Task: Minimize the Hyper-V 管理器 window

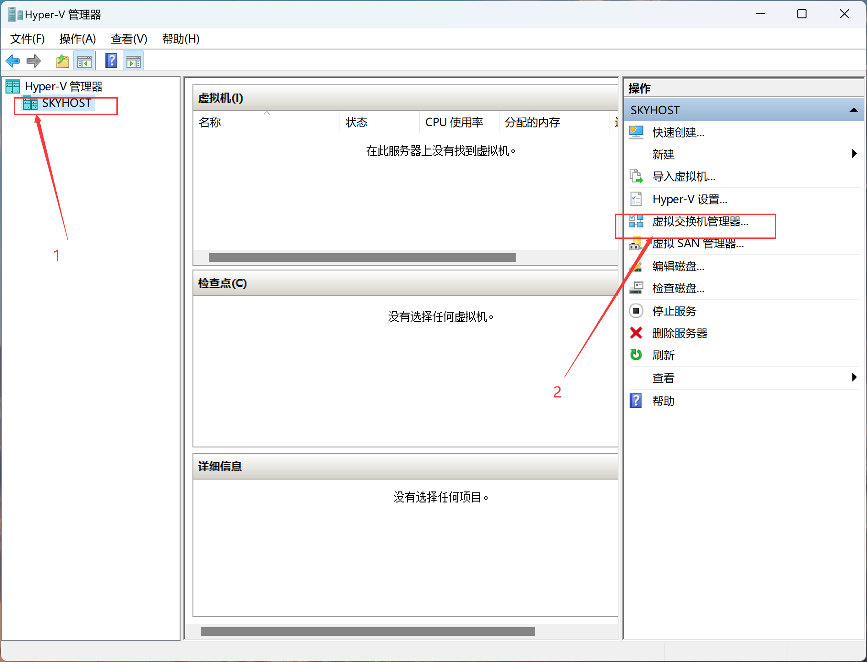Action: [760, 14]
